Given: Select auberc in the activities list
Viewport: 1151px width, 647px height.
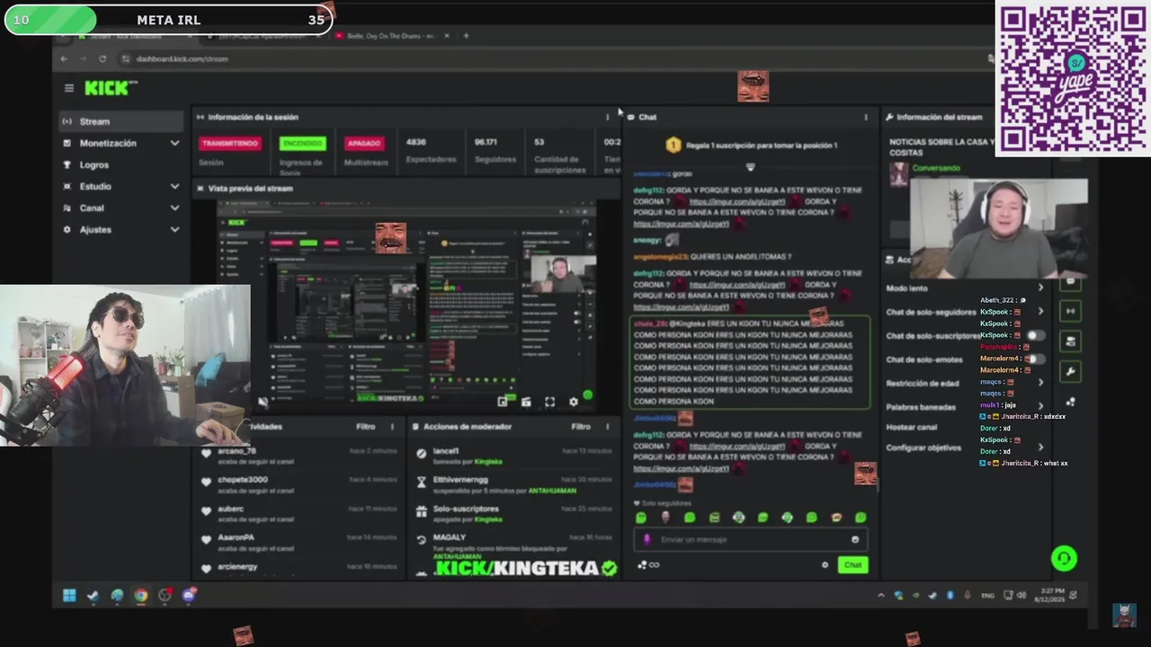Looking at the screenshot, I should 299,514.
